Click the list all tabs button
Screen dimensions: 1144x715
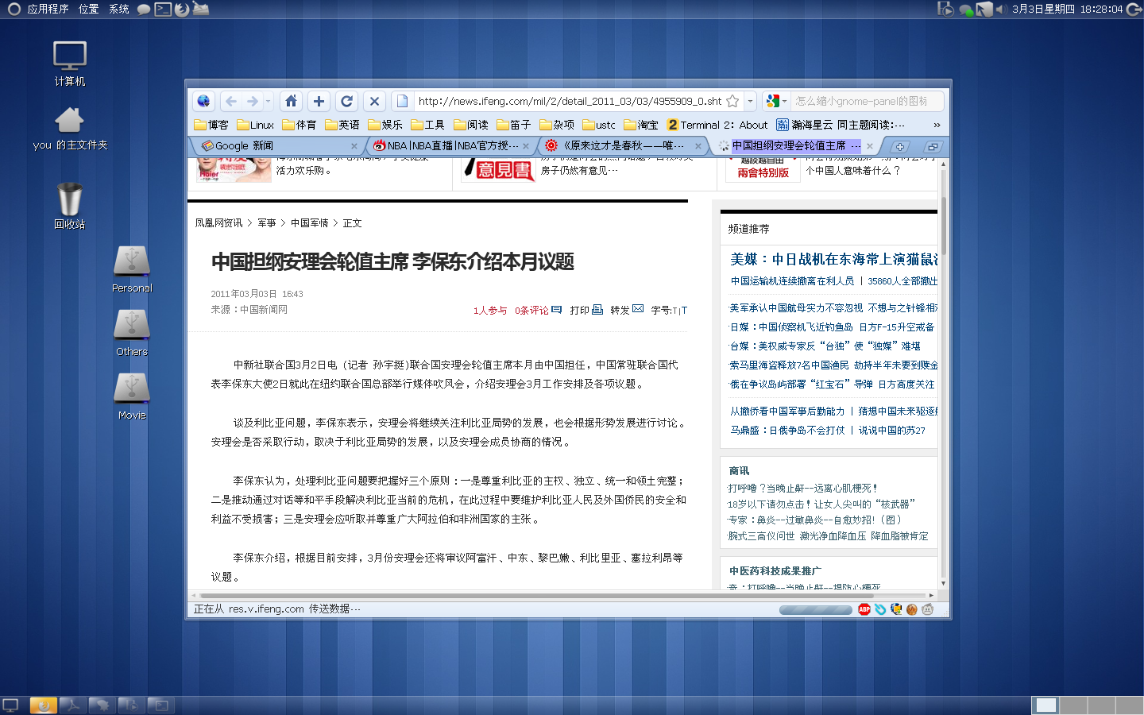point(933,146)
